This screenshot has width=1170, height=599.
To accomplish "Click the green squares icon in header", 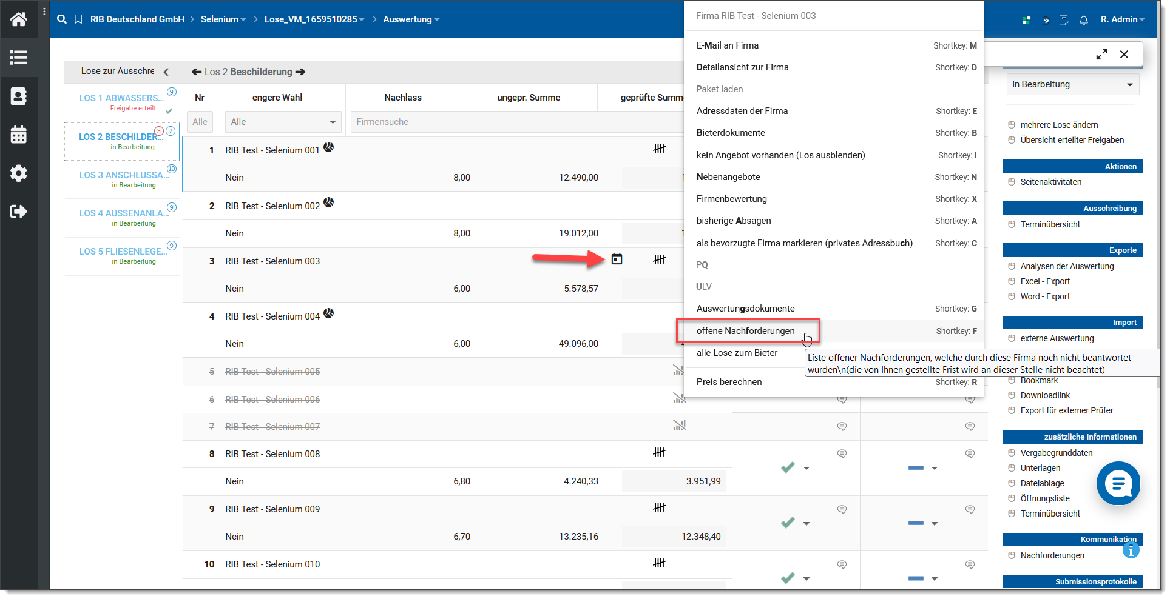I will point(1026,20).
